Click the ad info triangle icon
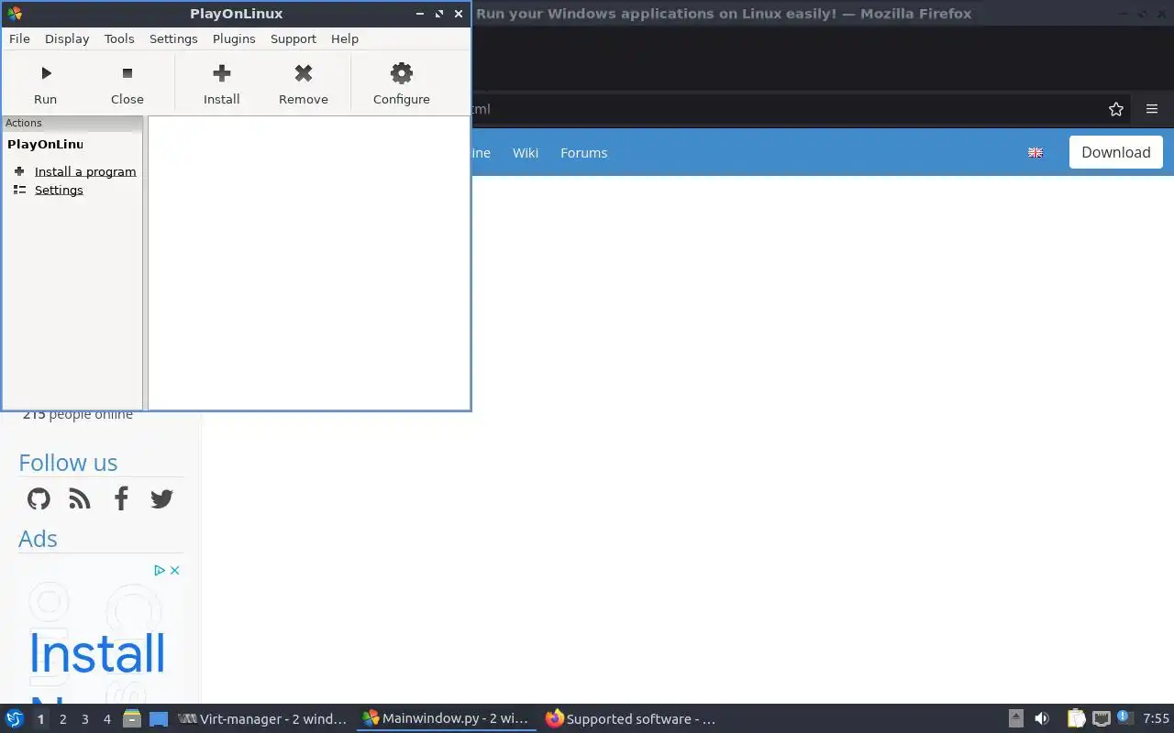 (160, 570)
